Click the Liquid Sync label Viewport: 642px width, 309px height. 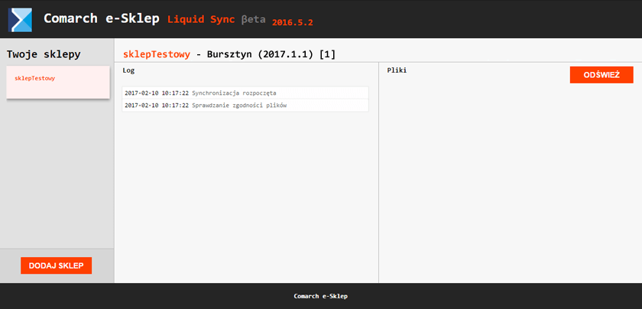coord(201,20)
